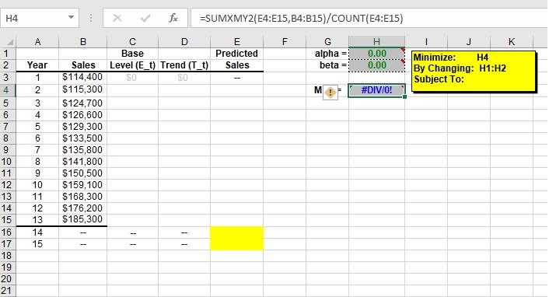Click the 'Base' header cell C1
This screenshot has height=297, width=549.
coord(132,54)
